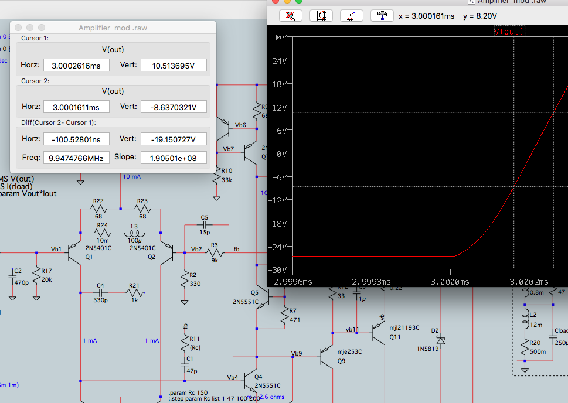Click the .param Rc 150 directive text
Screen dimensions: 568x403
coord(188,393)
